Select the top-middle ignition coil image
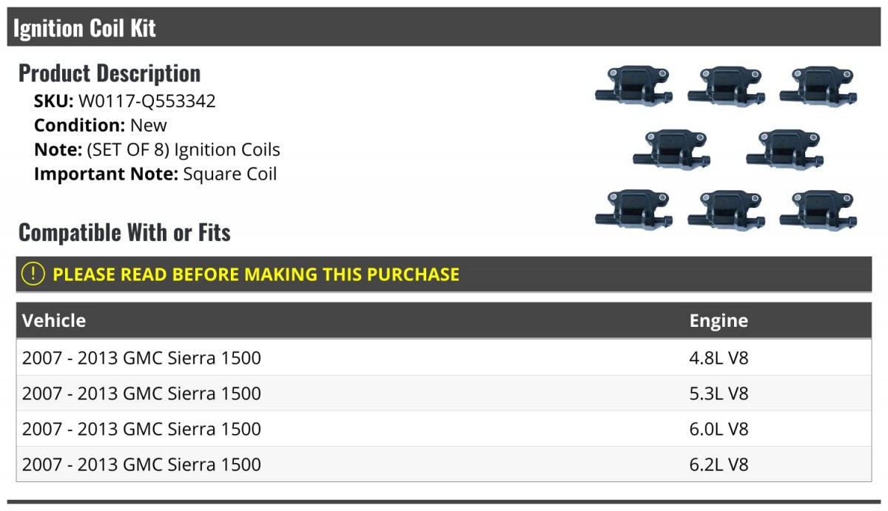 727,87
